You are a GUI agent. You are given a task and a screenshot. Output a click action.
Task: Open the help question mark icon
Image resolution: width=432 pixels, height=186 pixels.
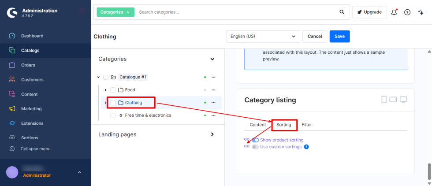[407, 12]
